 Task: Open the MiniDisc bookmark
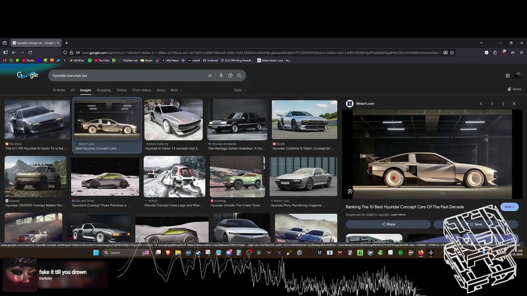point(77,60)
